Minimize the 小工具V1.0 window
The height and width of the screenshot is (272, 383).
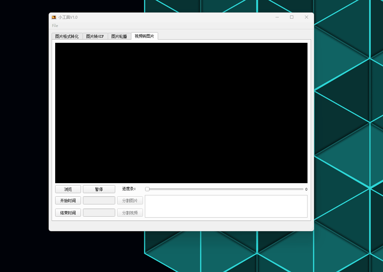point(277,17)
